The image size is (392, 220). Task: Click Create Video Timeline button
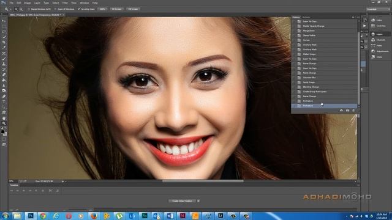(182, 201)
